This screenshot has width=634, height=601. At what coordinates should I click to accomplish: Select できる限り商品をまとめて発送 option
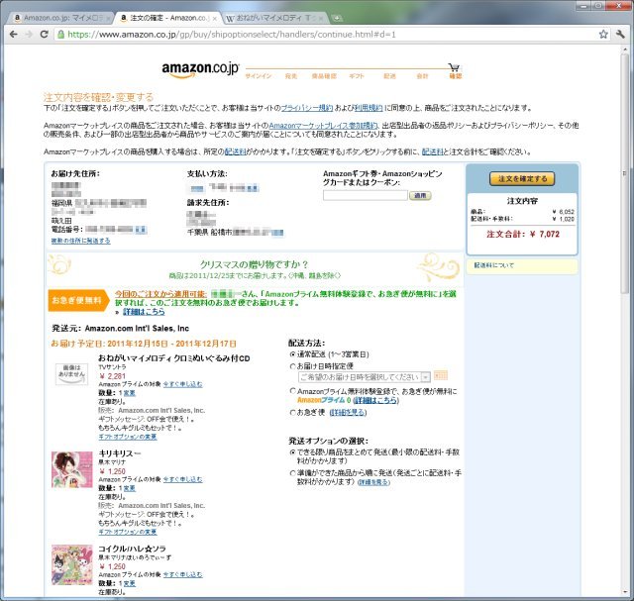(293, 452)
